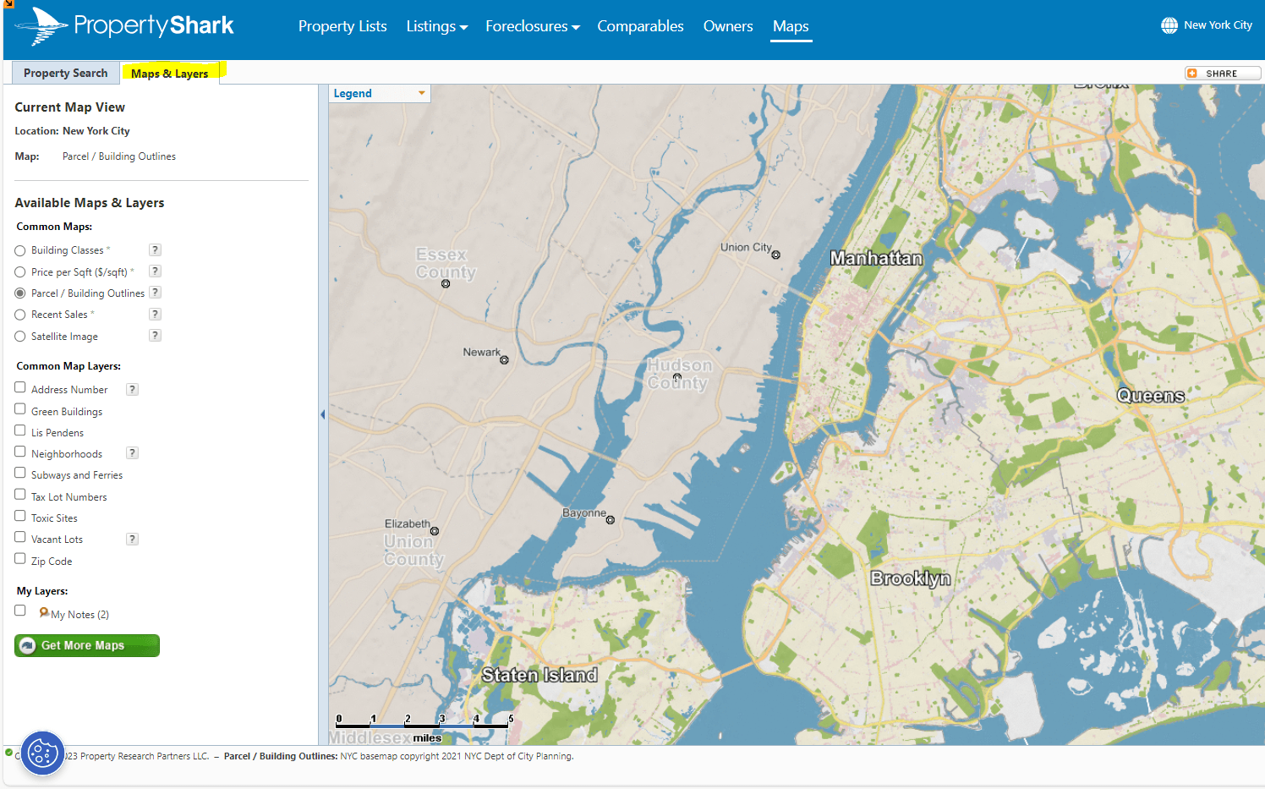Click the question mark next to Satellite Image
This screenshot has height=789, width=1265.
(x=155, y=335)
